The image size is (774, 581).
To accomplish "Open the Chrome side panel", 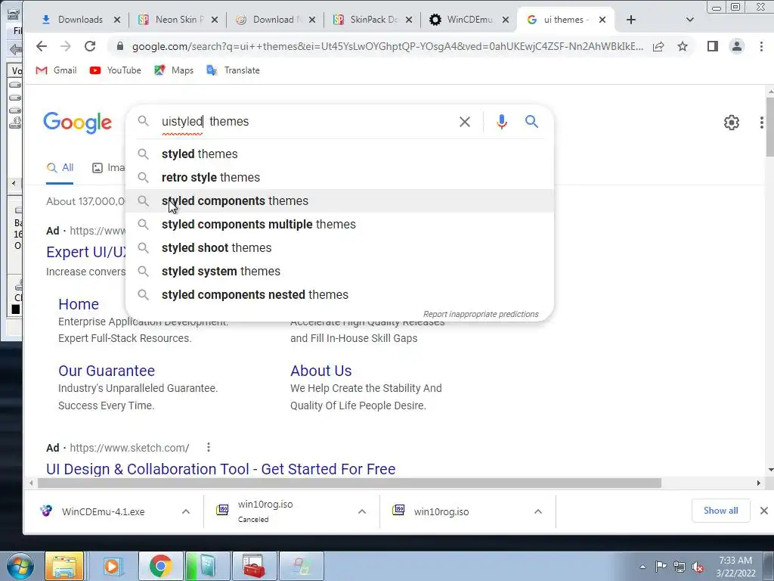I will click(x=712, y=46).
